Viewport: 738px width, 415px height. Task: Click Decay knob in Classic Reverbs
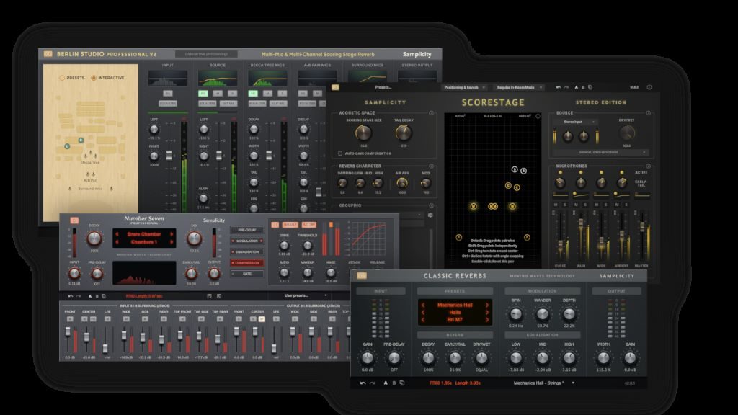[428, 358]
